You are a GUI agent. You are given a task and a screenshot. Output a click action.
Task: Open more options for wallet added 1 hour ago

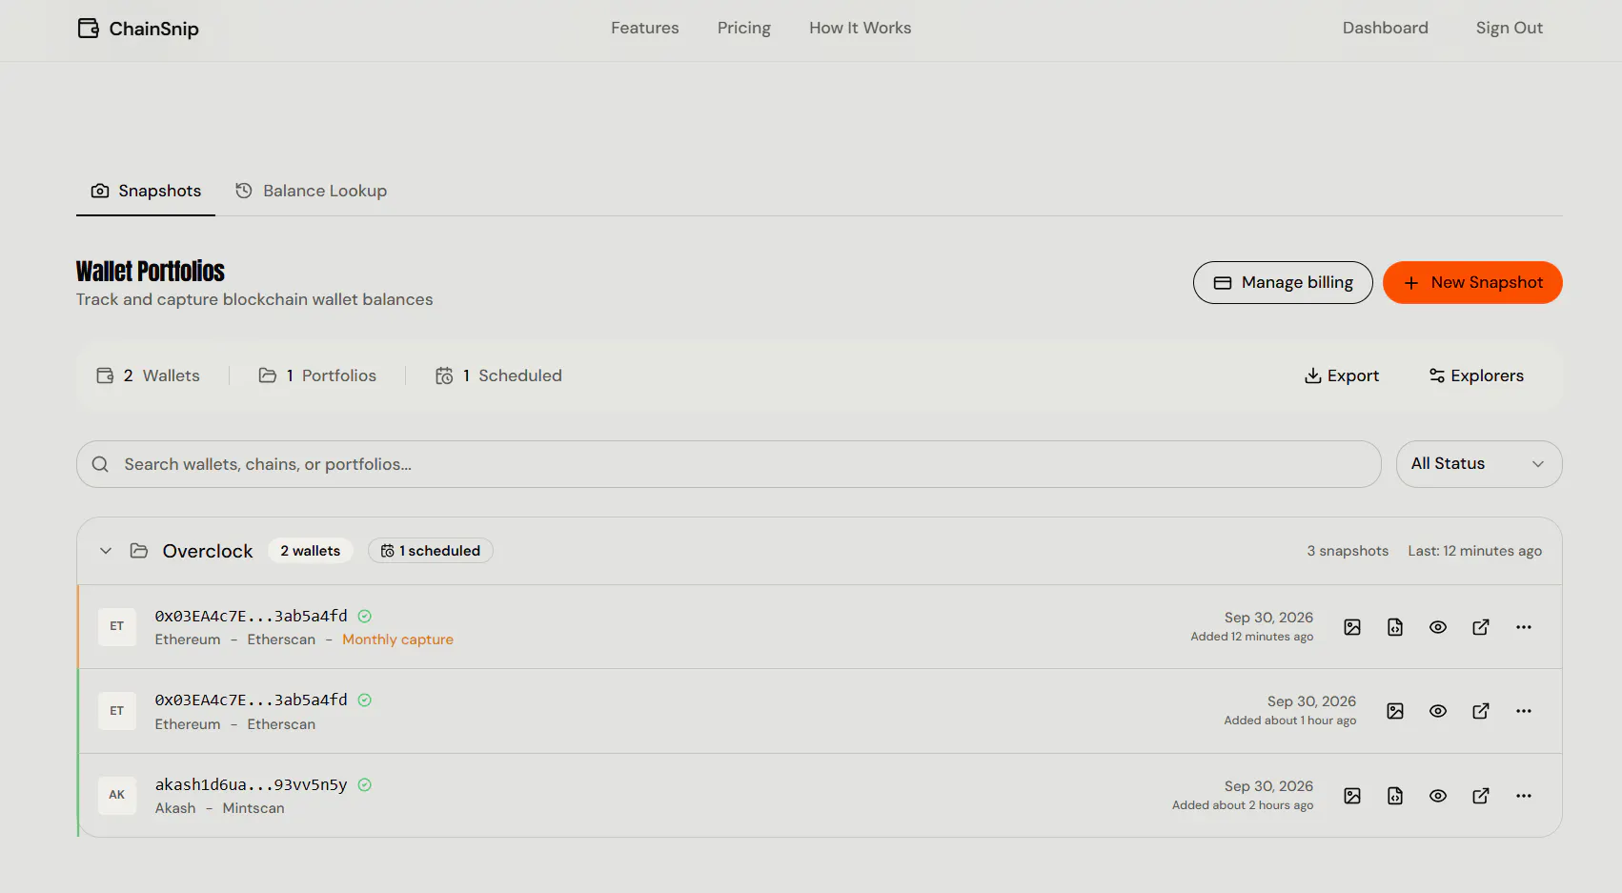pos(1524,711)
